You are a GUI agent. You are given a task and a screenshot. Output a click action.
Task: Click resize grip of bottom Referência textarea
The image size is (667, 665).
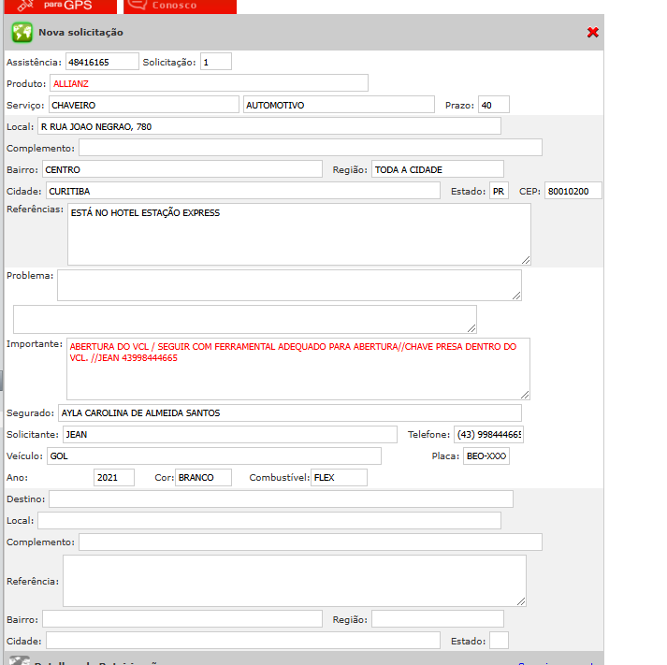pos(521,601)
